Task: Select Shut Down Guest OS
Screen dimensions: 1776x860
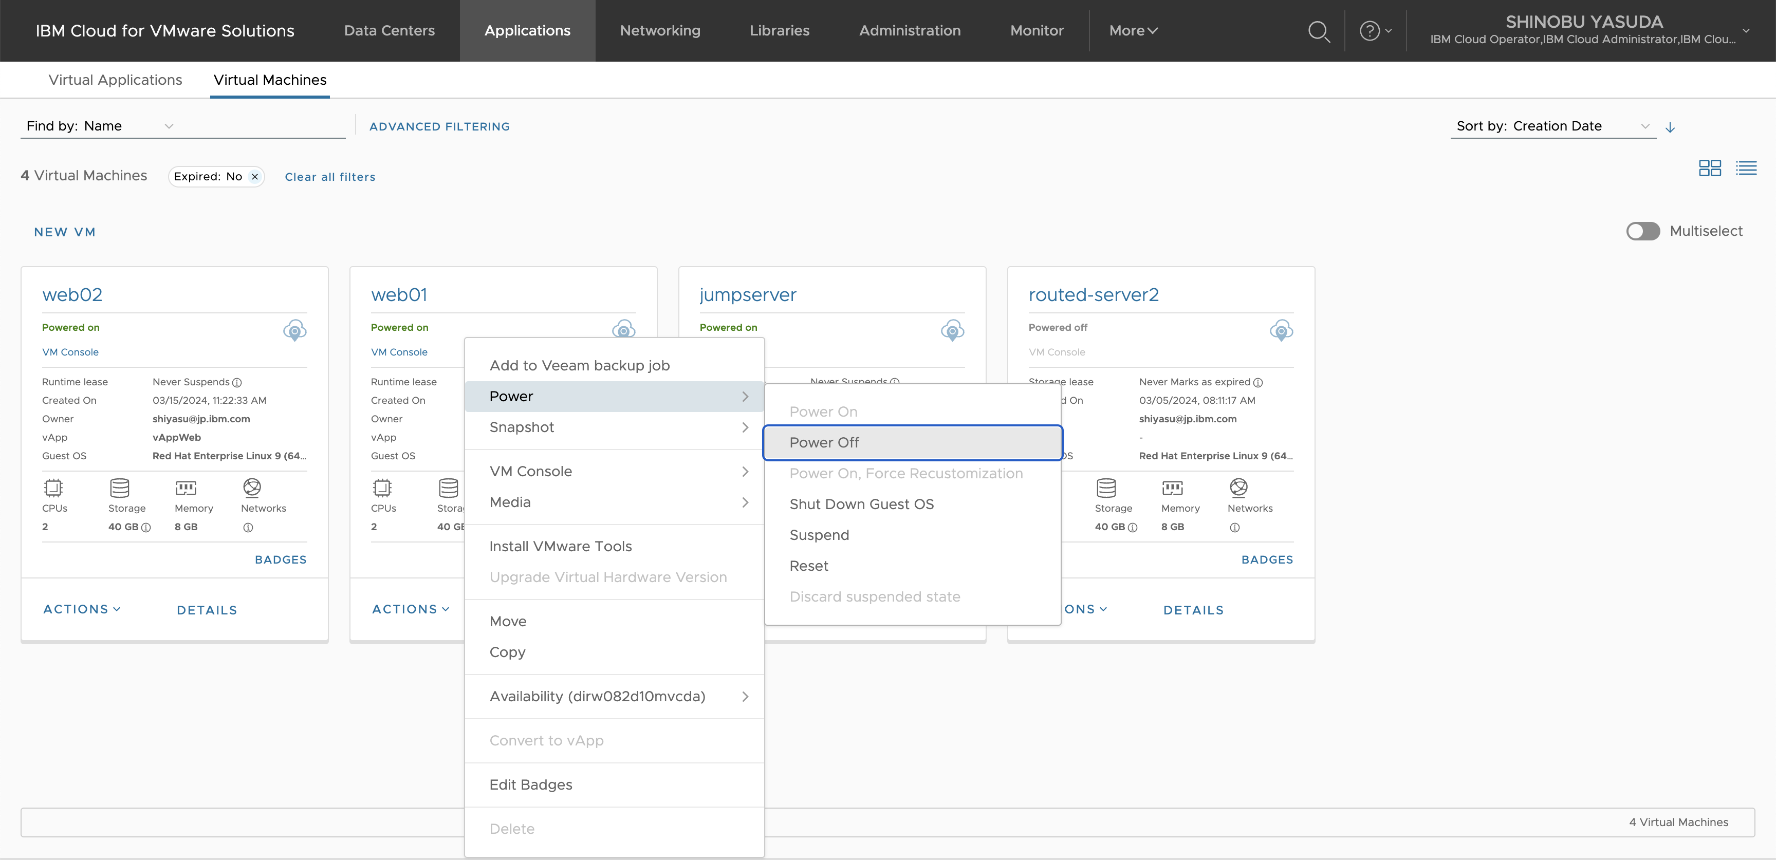Action: point(913,504)
